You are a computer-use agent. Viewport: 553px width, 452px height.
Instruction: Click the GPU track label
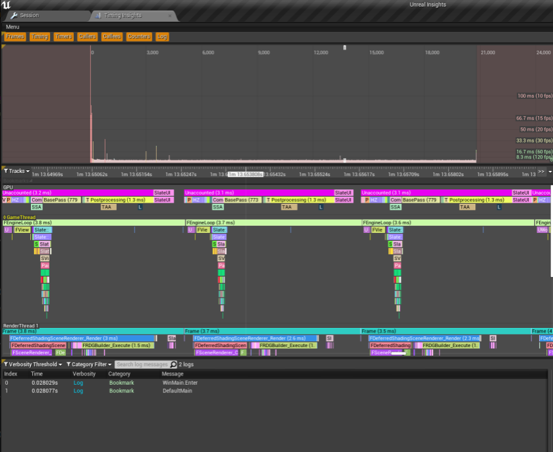tap(8, 187)
